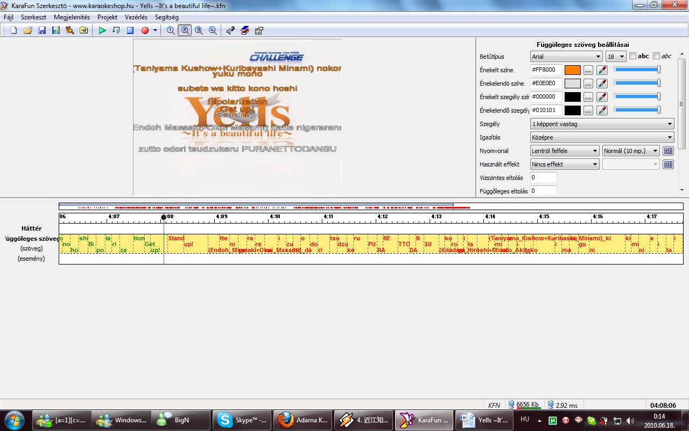
Task: Open Nyomvonal advanced settings icon
Action: [x=668, y=151]
